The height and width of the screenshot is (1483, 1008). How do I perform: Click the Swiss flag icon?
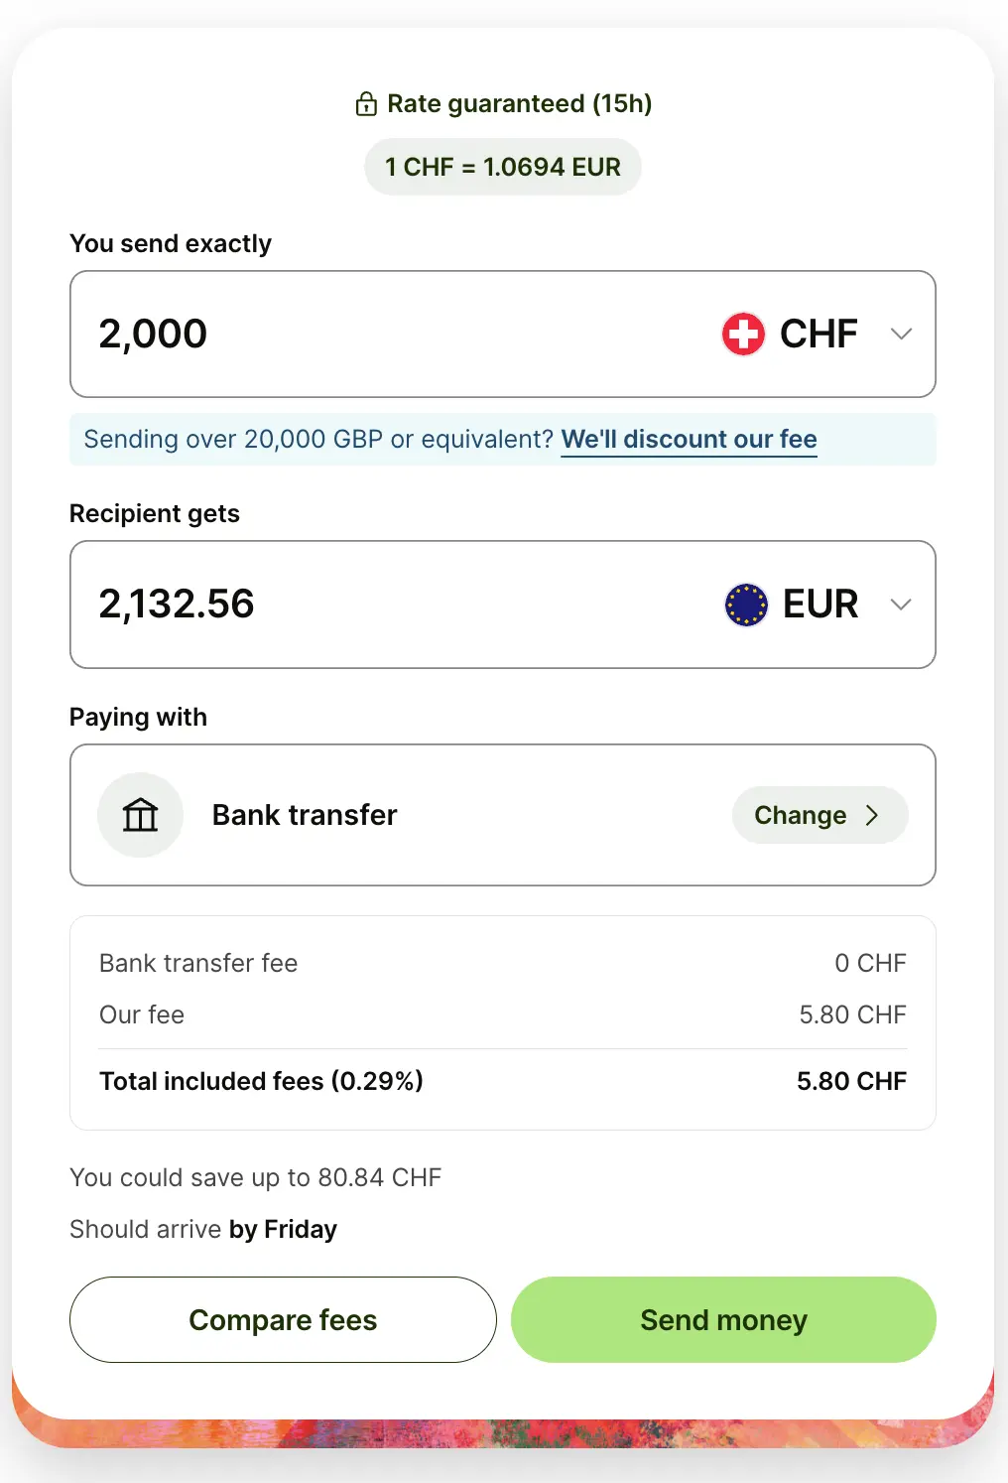pos(743,334)
